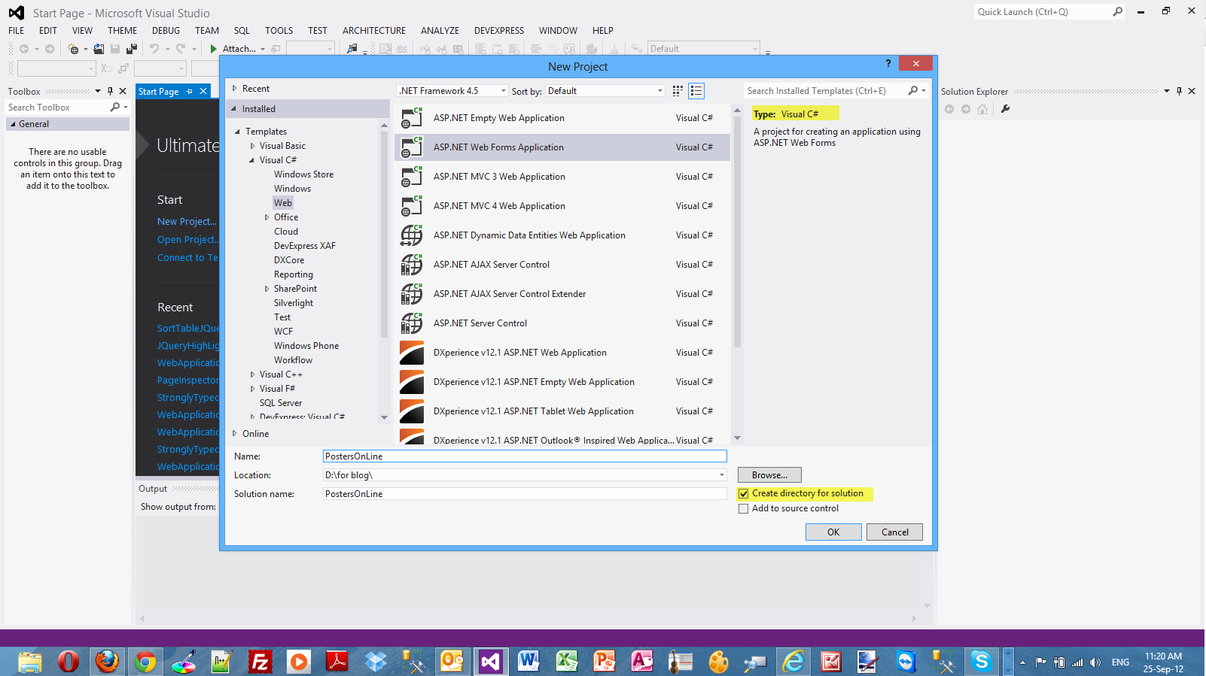Click the Solution name input field
Image resolution: width=1206 pixels, height=676 pixels.
pos(525,494)
